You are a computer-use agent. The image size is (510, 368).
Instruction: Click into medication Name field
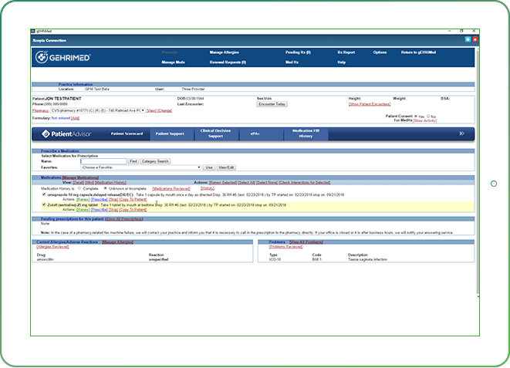point(103,161)
